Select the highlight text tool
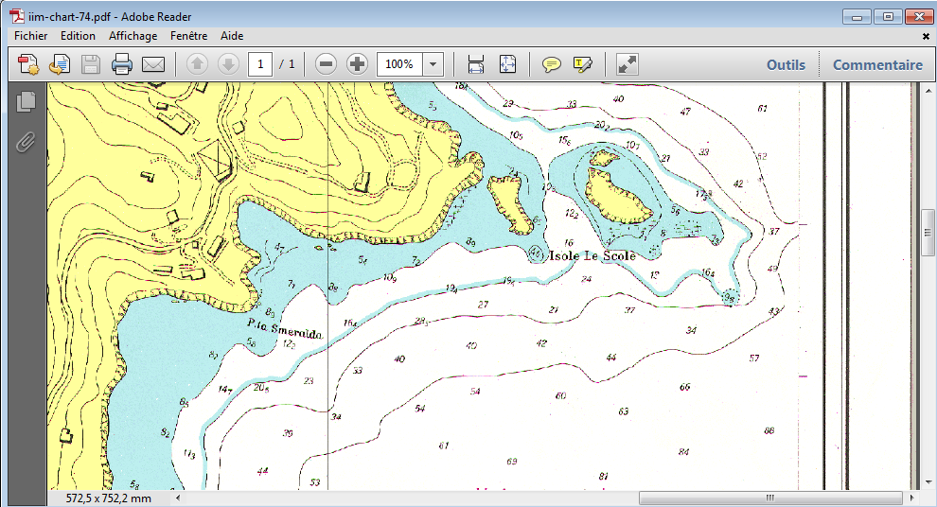 (x=582, y=64)
